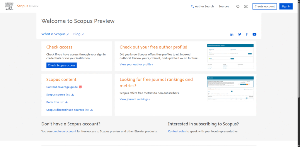Viewport: 300px width, 147px height.
Task: Open the Twitter social icon
Action: click(x=240, y=34)
